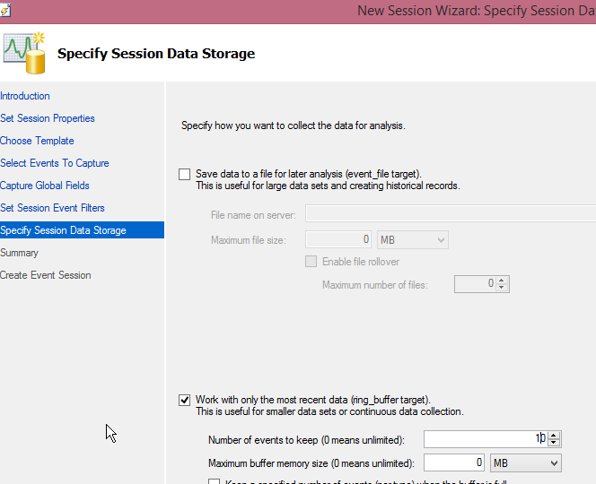The image size is (596, 484).
Task: Navigate to the Choose Template step
Action: point(37,141)
